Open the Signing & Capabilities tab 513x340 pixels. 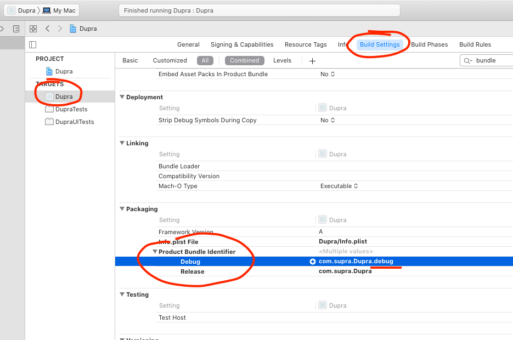tap(242, 44)
